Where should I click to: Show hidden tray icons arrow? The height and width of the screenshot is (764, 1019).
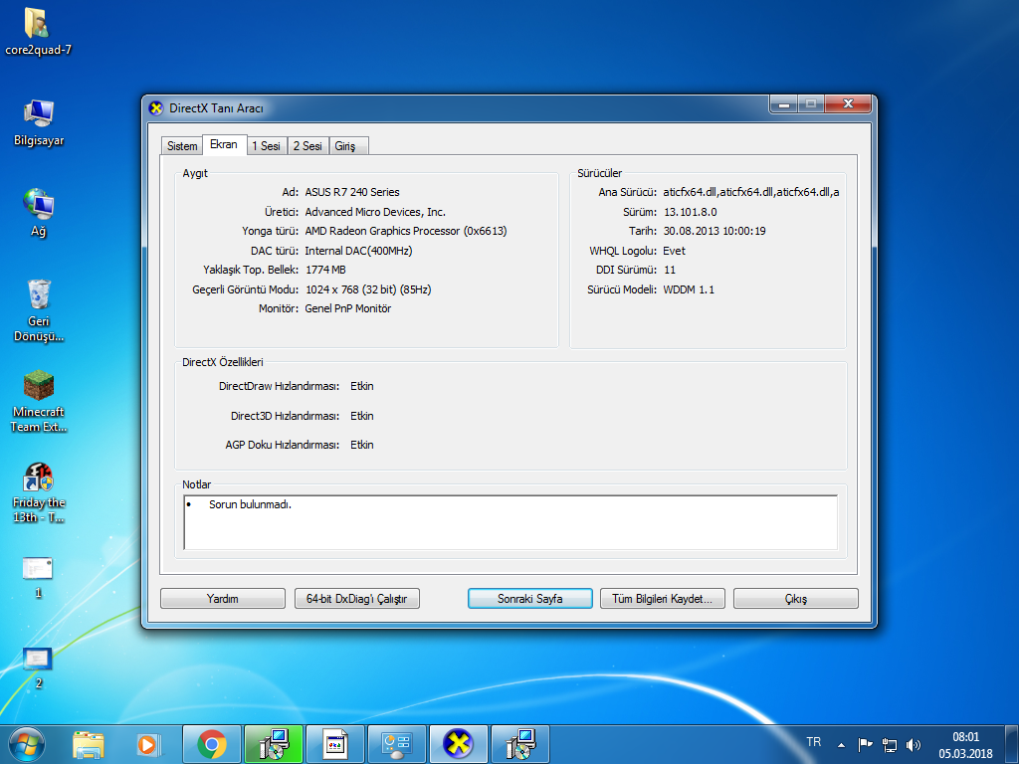(x=842, y=744)
